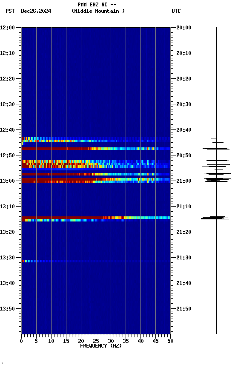
Task: Click the Dec26,2024 date label
Action: click(x=36, y=11)
